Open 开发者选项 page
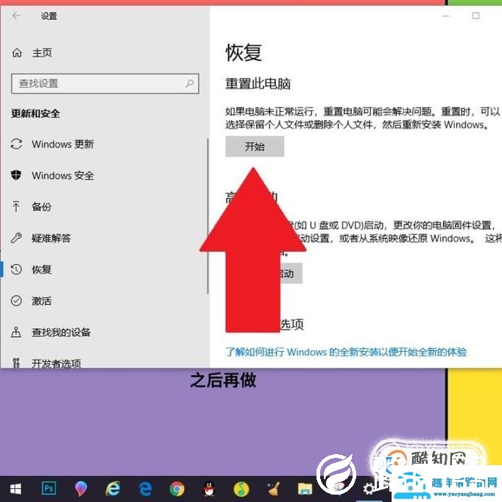 click(x=57, y=364)
